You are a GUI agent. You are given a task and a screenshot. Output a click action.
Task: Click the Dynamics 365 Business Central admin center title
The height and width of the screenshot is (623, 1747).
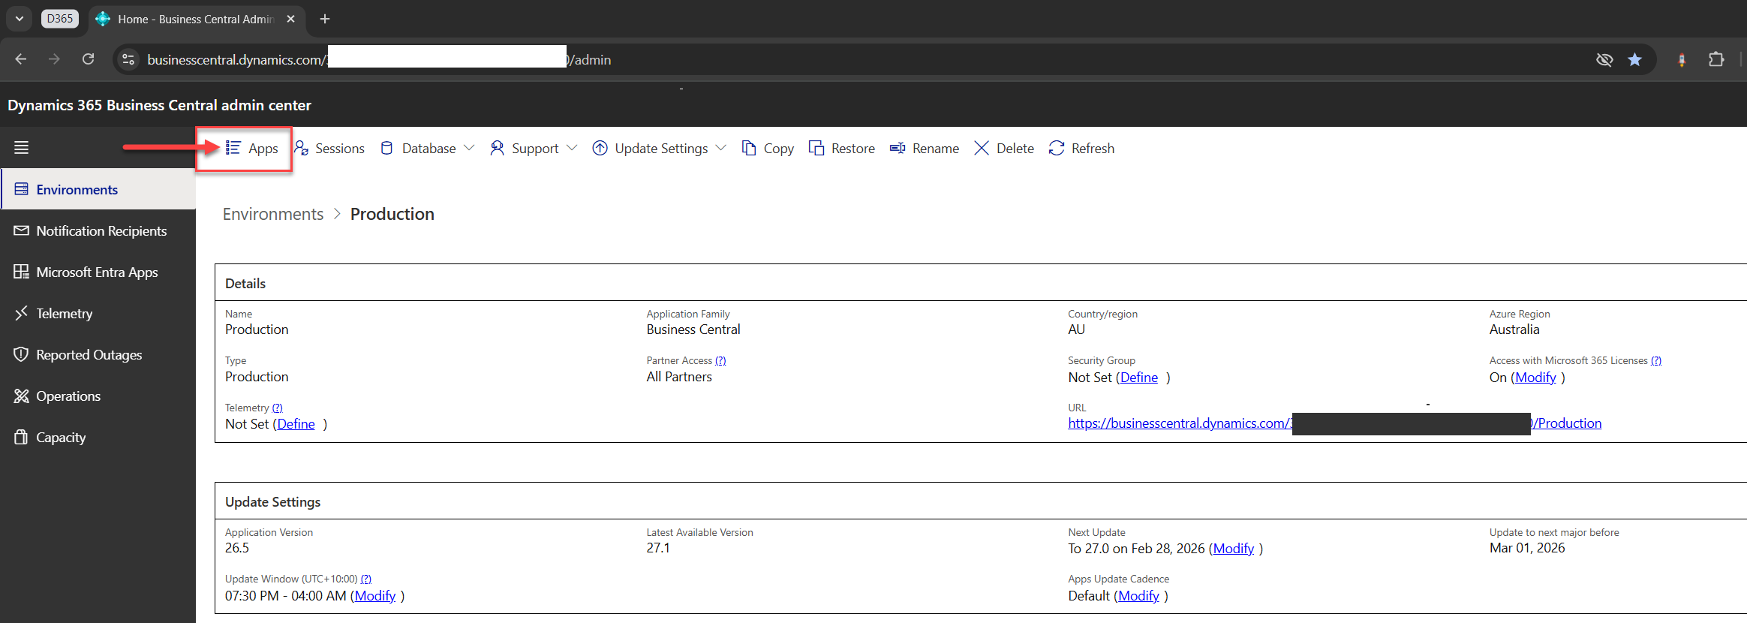(x=160, y=105)
